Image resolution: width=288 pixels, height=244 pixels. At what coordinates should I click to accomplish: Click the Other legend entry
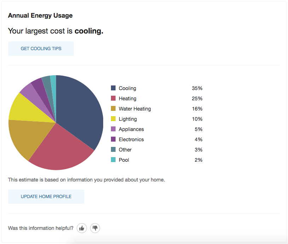click(x=125, y=149)
